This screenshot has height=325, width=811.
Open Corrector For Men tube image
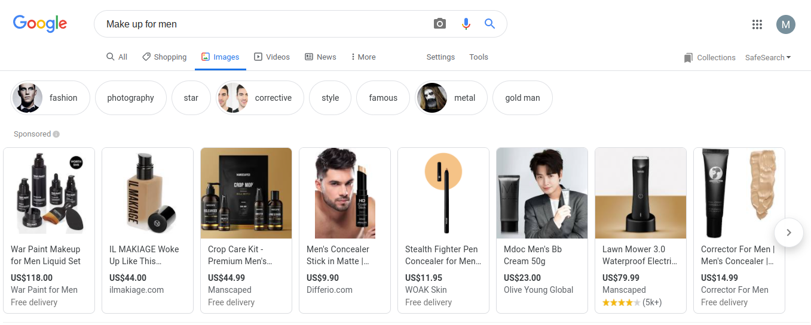point(739,193)
